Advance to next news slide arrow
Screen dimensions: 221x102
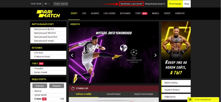(155, 55)
